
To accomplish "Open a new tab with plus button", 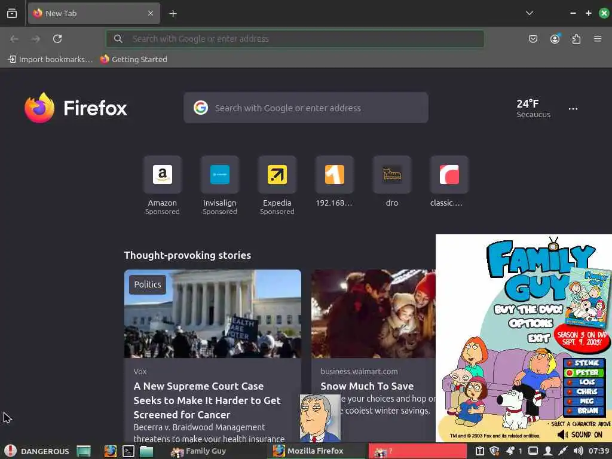I will coord(173,14).
